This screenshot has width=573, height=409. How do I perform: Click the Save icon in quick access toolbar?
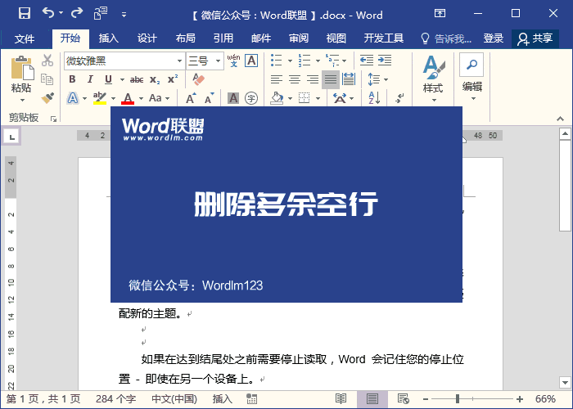click(25, 14)
